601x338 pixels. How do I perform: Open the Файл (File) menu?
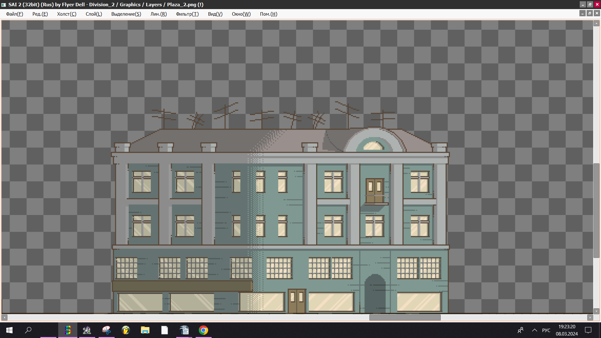(x=14, y=14)
